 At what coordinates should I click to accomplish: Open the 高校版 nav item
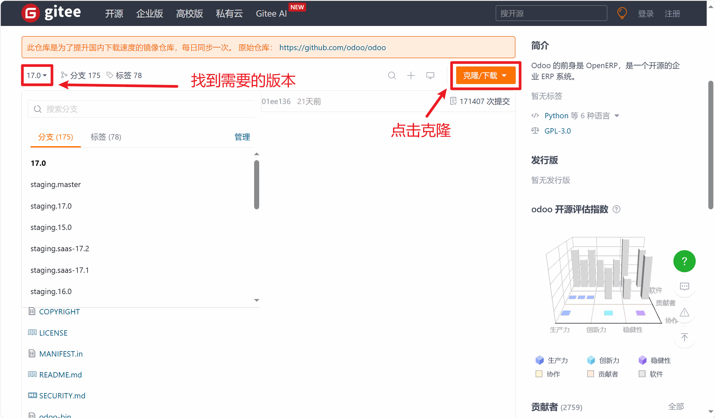189,13
